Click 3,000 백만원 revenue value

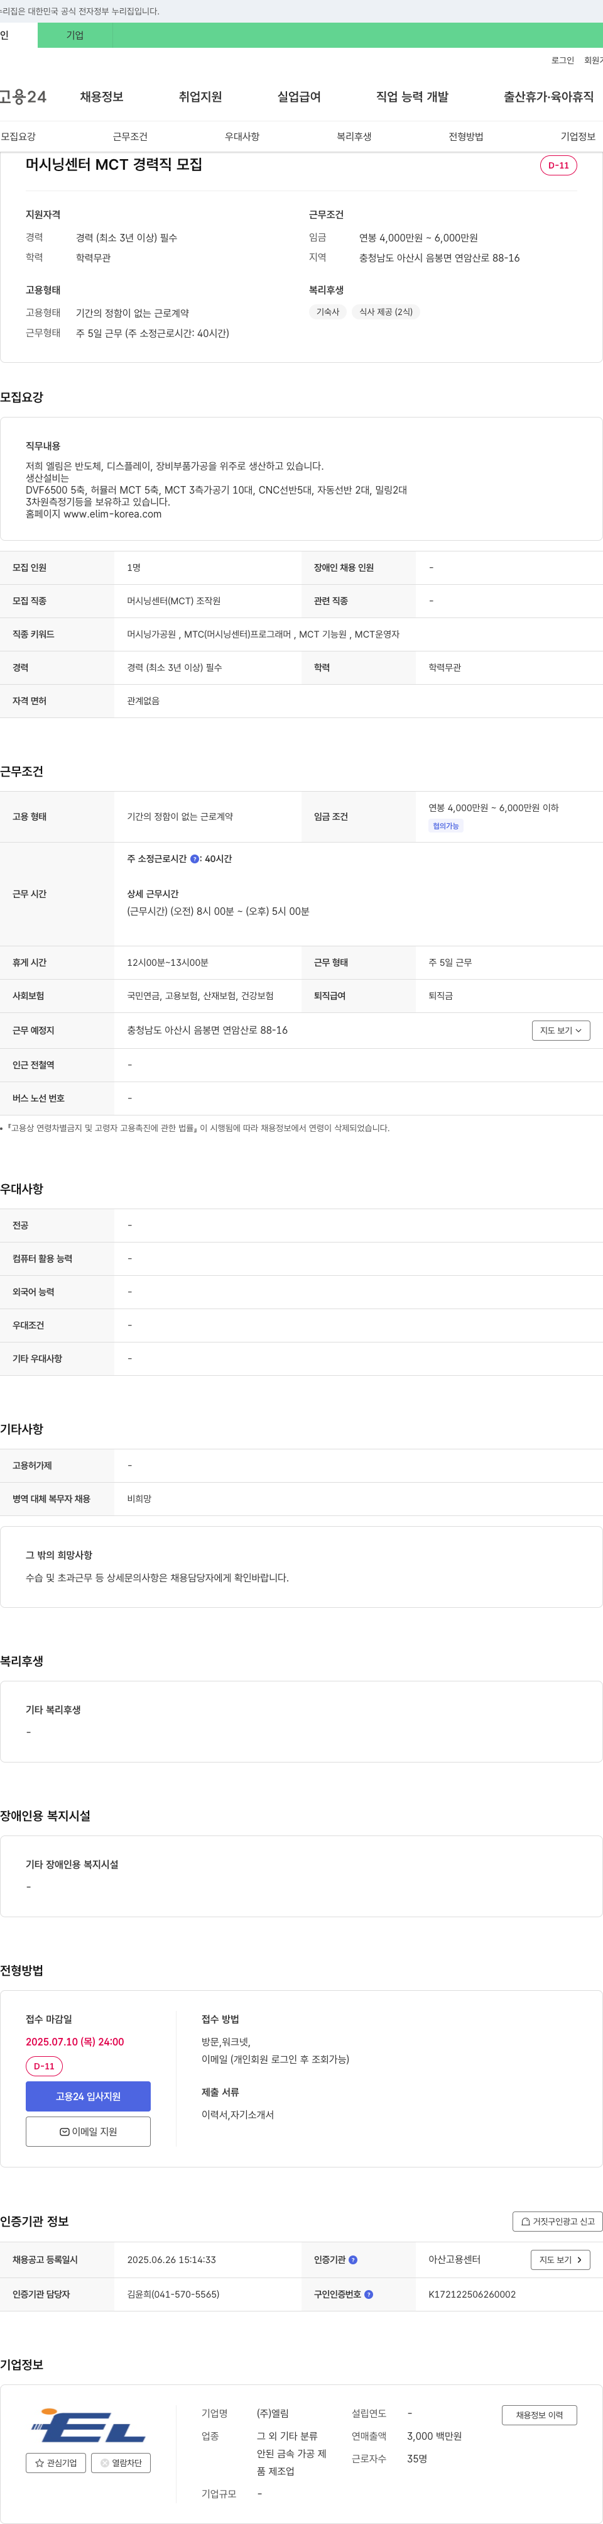click(x=433, y=2436)
